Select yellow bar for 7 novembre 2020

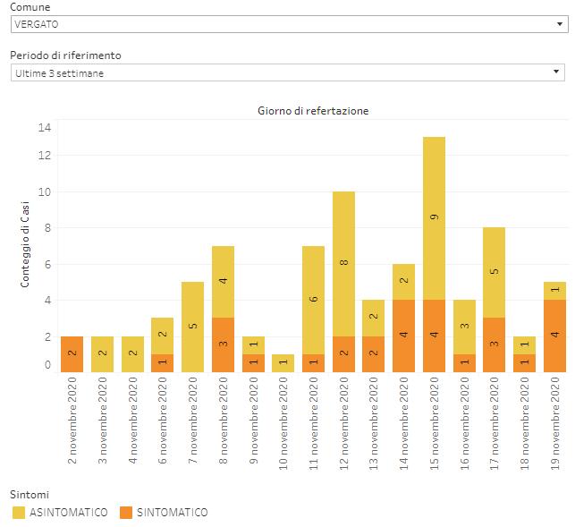pyautogui.click(x=193, y=327)
